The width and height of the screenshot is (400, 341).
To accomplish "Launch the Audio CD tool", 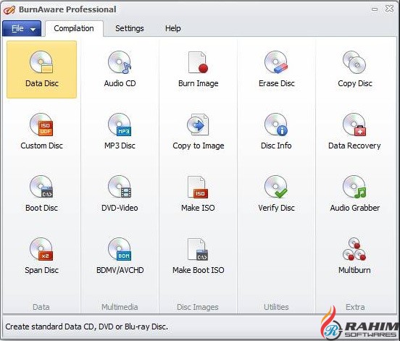I will [x=120, y=70].
